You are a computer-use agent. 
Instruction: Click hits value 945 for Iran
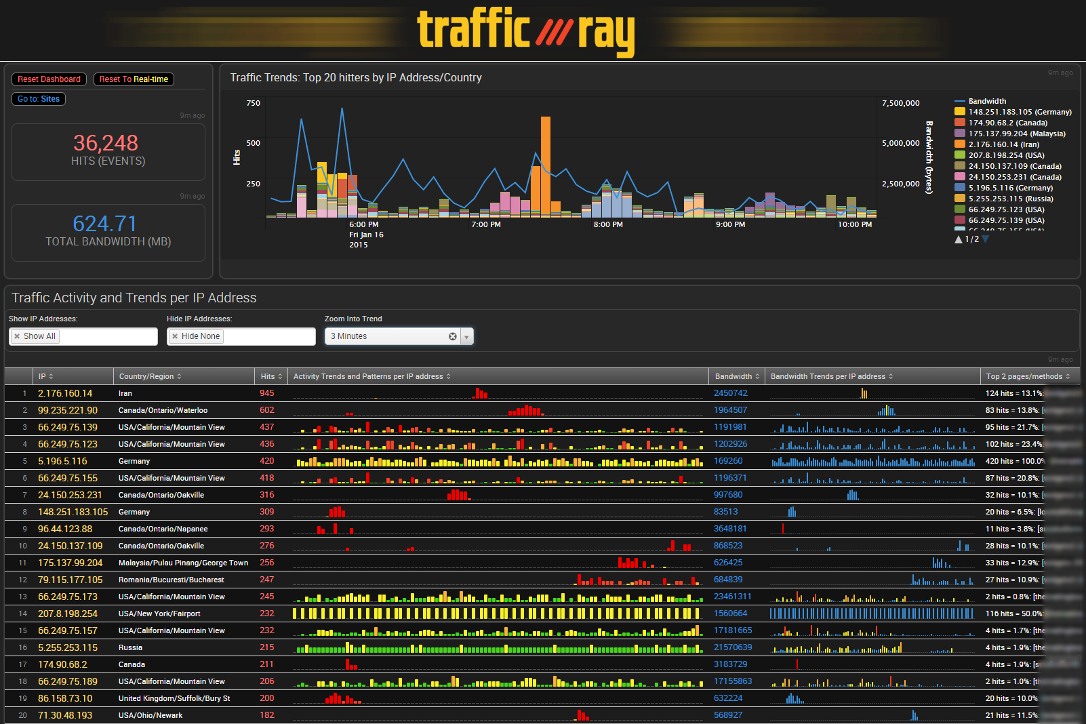[x=267, y=393]
